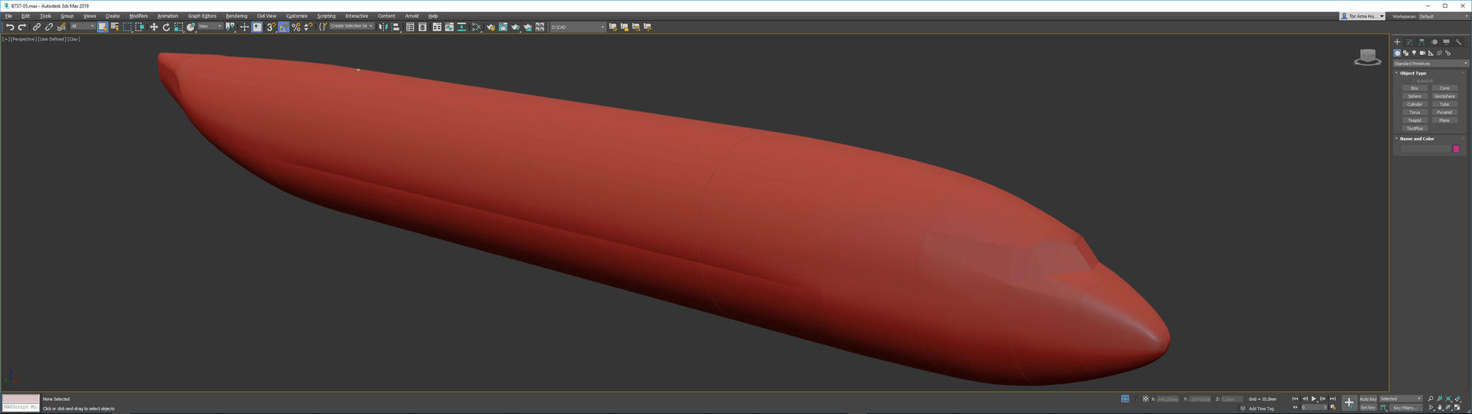Viewport: 1472px width, 414px height.
Task: Open the Modifiers menu
Action: pos(138,15)
